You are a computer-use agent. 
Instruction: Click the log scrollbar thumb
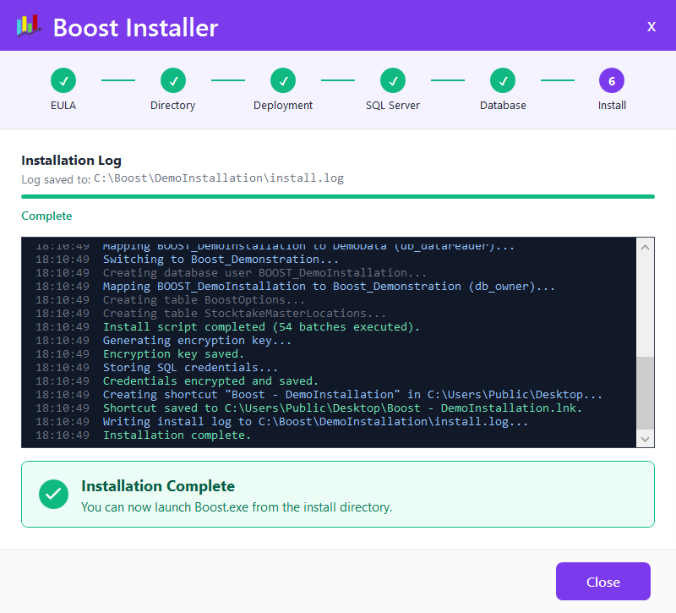click(646, 393)
